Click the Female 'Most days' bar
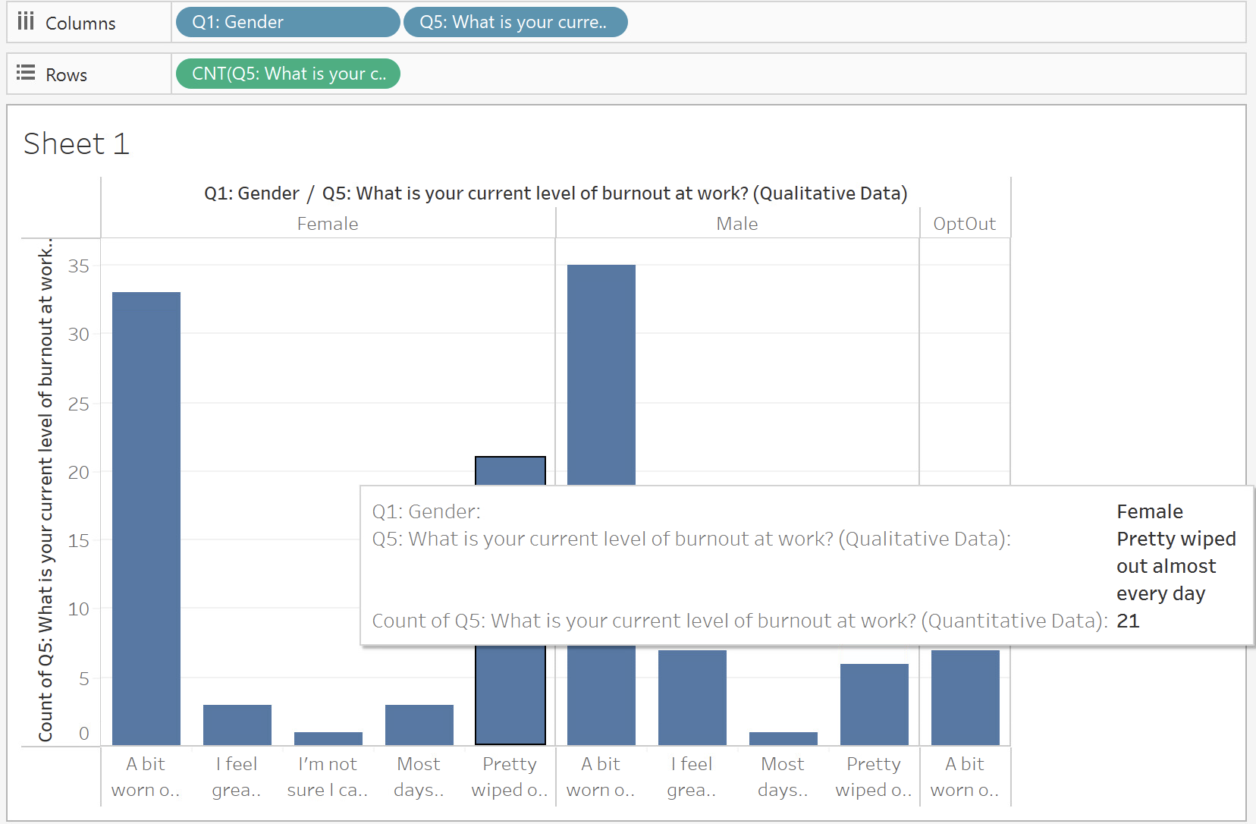The height and width of the screenshot is (824, 1256). 419,725
